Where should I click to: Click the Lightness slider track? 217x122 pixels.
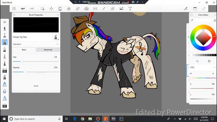(x=203, y=99)
